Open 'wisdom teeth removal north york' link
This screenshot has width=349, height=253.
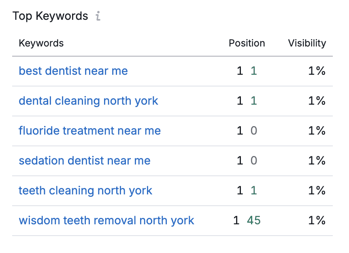(106, 221)
